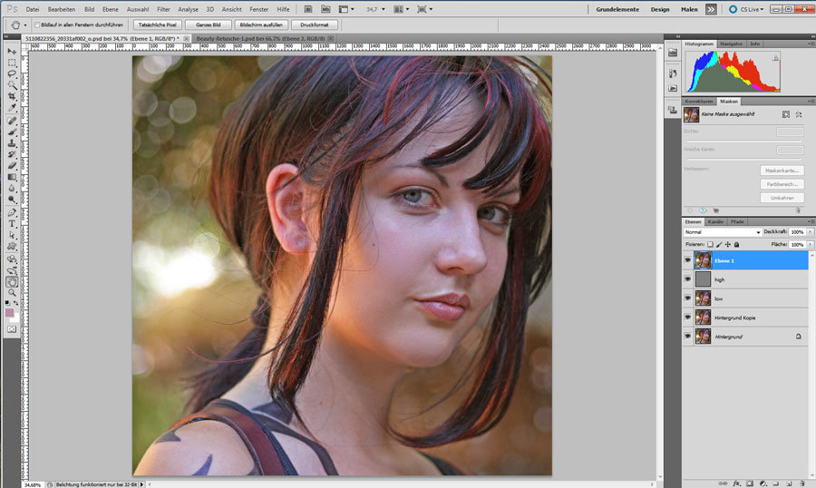Click the layer style fx icon
Screen dimensions: 816x488
coord(736,483)
